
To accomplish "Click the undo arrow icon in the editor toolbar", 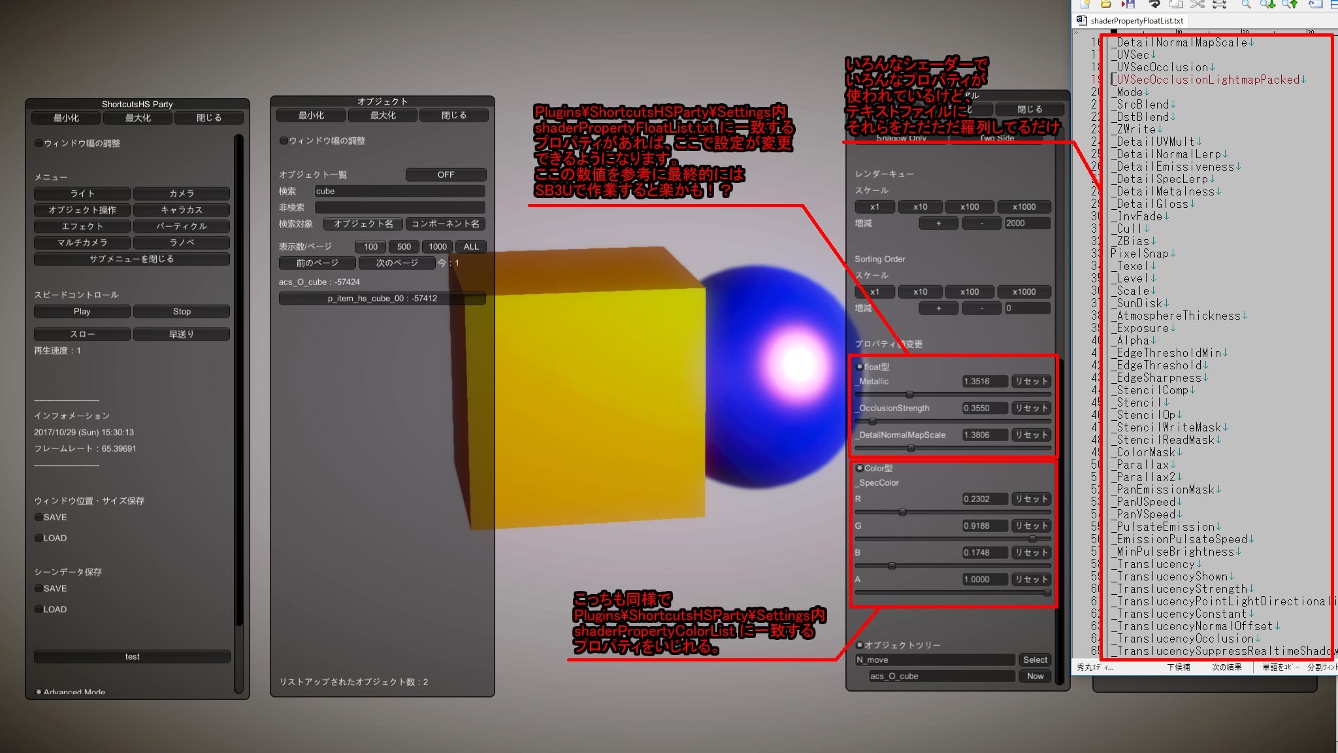I will click(x=1154, y=4).
